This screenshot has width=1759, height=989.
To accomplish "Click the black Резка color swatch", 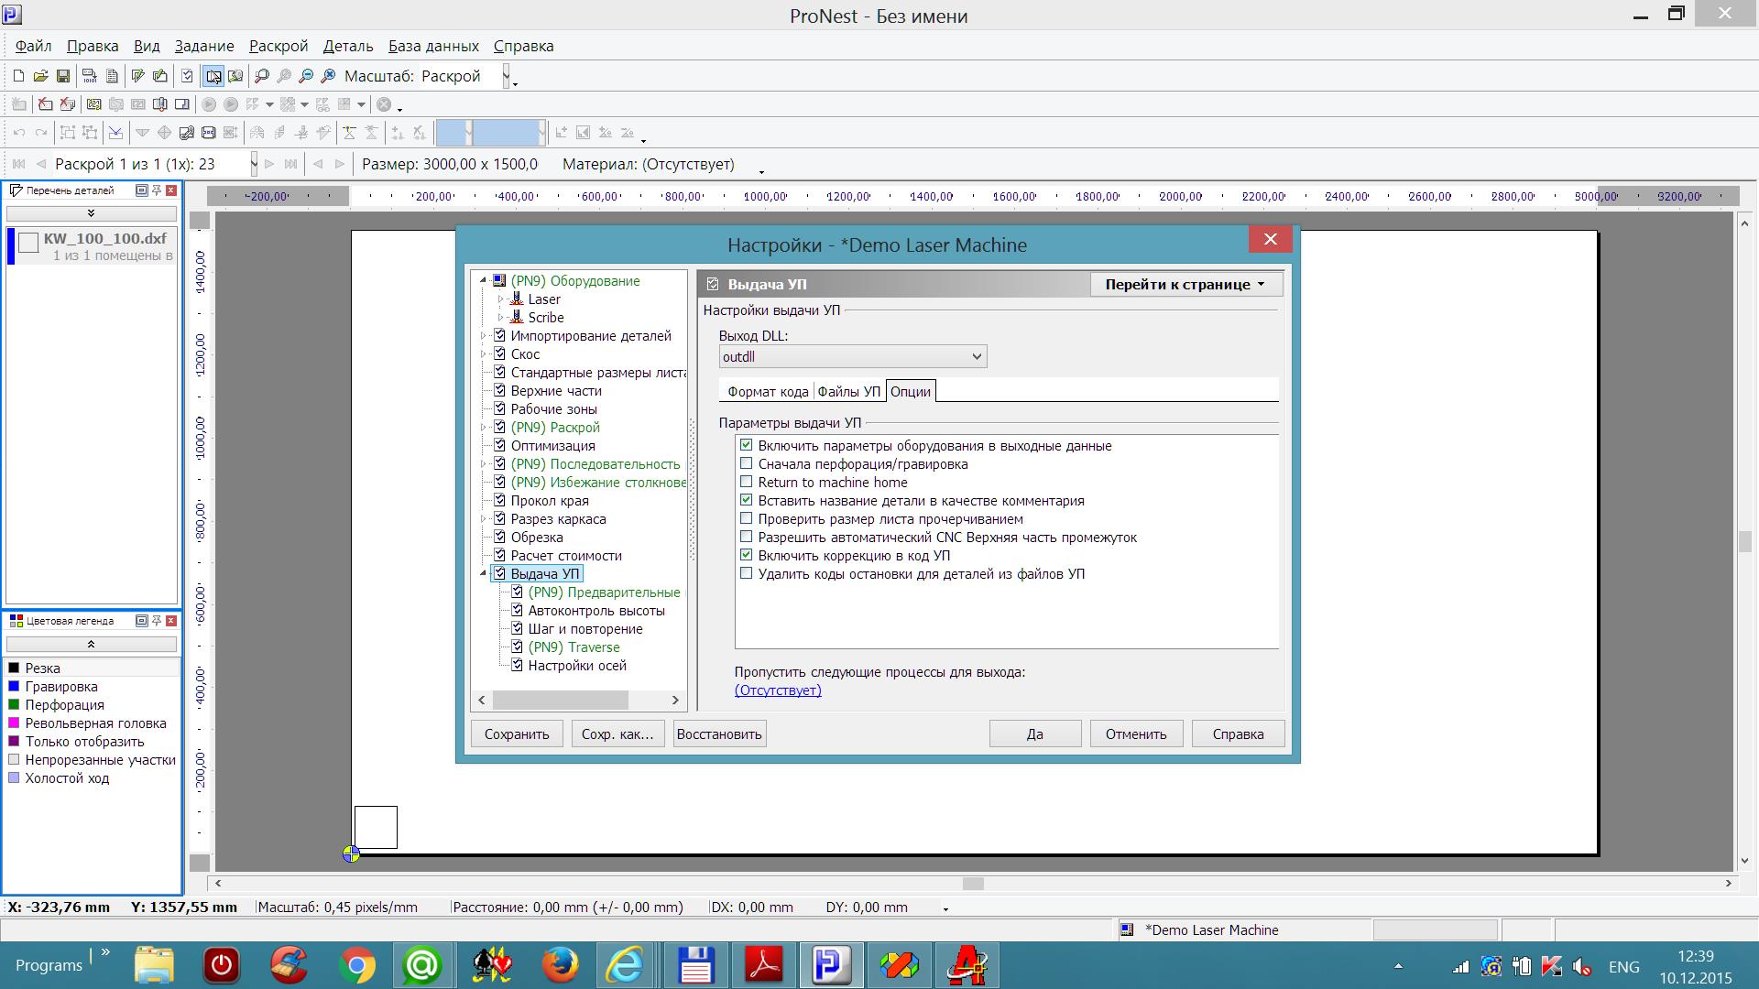I will (x=14, y=668).
